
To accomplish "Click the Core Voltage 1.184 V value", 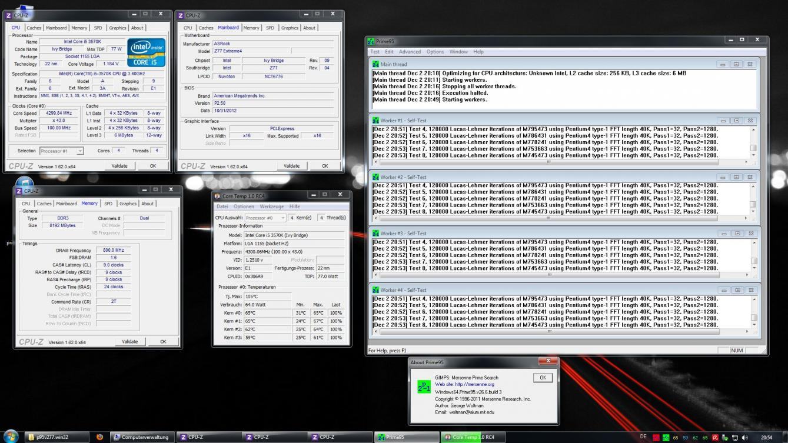I will click(110, 64).
